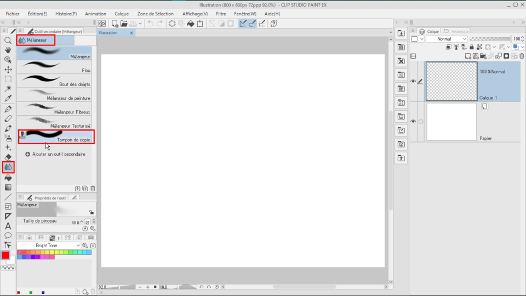Viewport: 526px width, 296px height.
Task: Toggle Clip to layer below
Action: click(449, 47)
